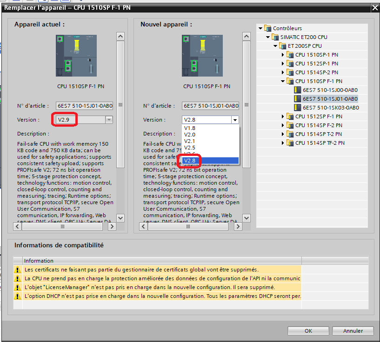Open the new device Version dropdown arrow
The width and height of the screenshot is (380, 342).
tap(235, 120)
